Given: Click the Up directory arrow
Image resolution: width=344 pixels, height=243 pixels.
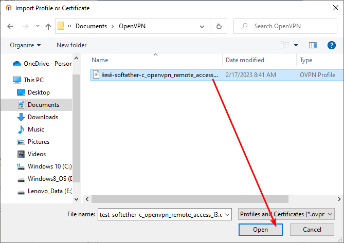Looking at the screenshot, I should pos(48,26).
